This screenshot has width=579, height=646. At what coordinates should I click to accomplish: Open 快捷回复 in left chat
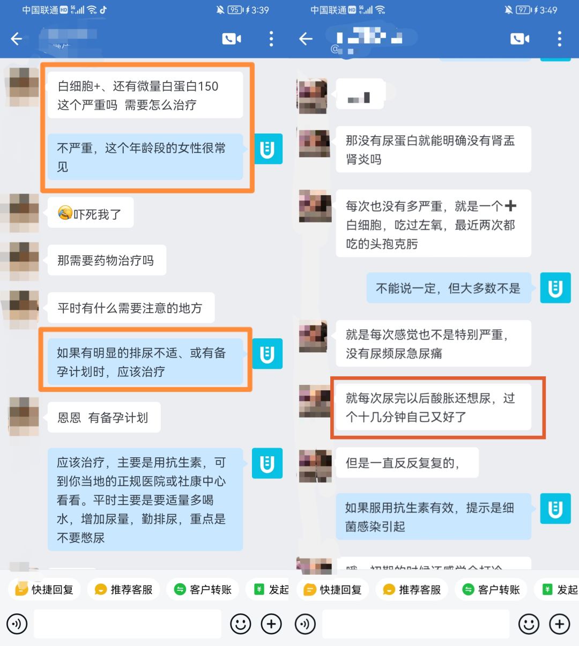44,590
